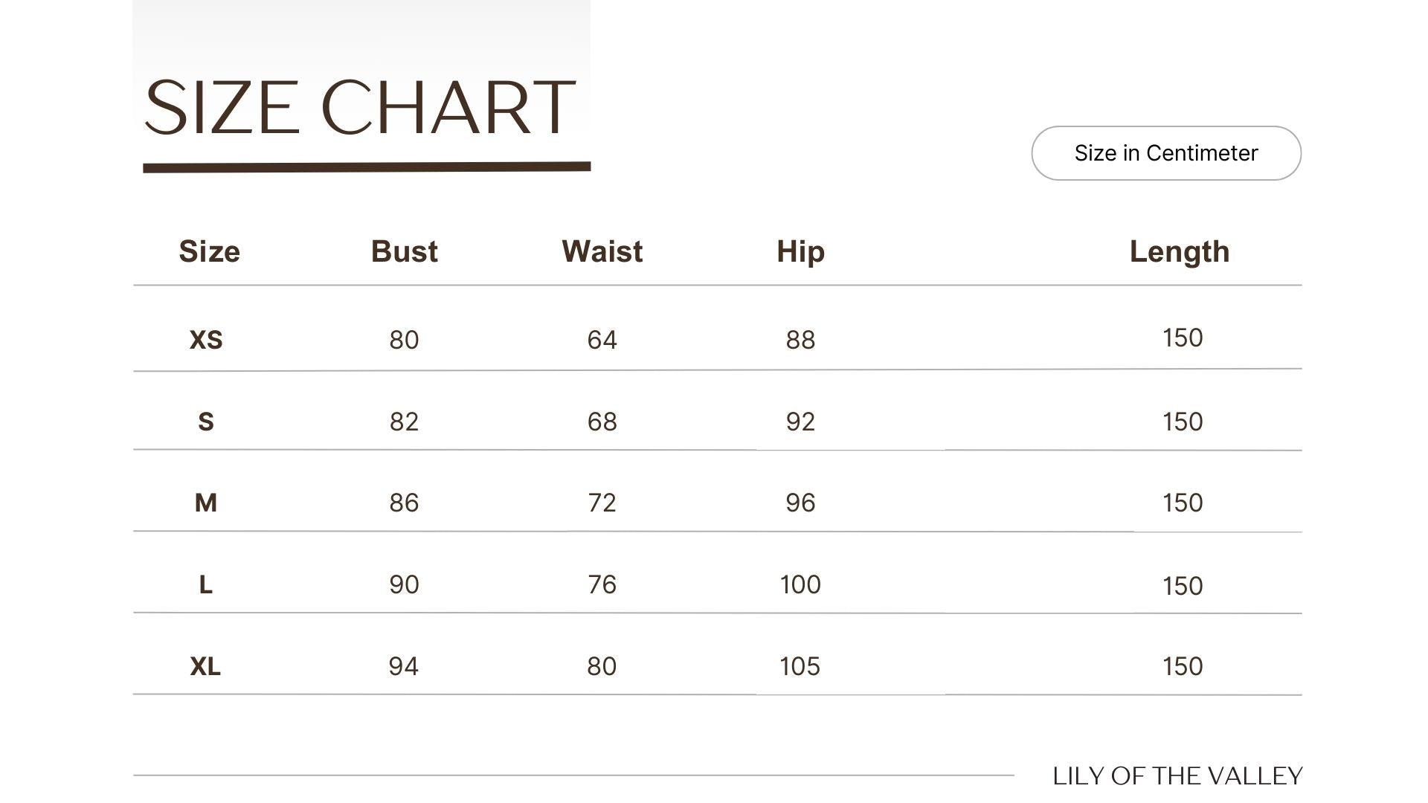Select the XS size row label
Screen dimensions: 1428x803
tap(206, 340)
